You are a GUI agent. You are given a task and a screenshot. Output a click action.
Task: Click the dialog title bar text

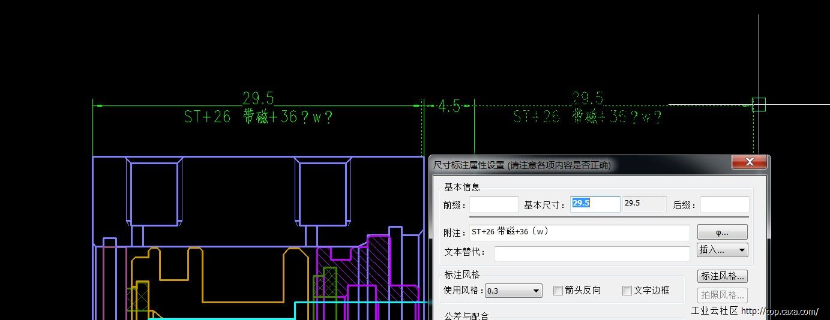(x=522, y=165)
